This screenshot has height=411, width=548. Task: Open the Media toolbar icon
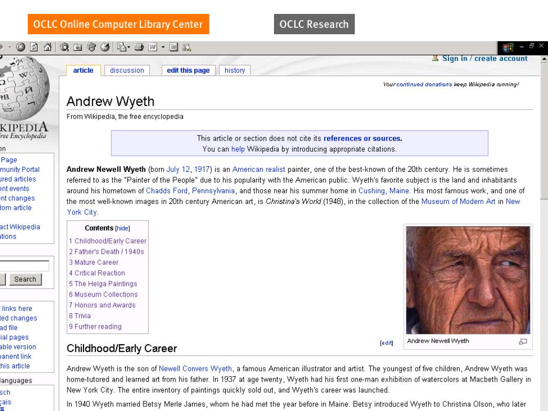[x=91, y=47]
